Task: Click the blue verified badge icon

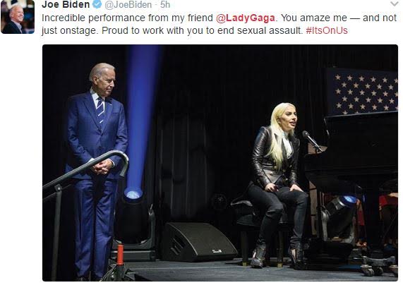Action: [x=97, y=4]
